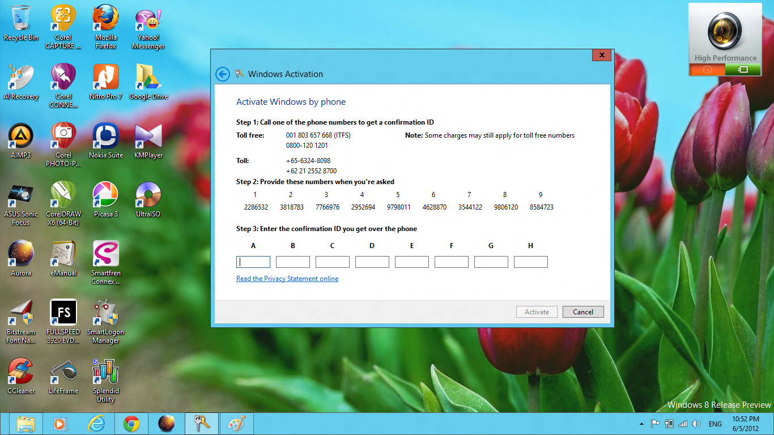
Task: Open Action Center flag icon
Action: click(655, 424)
